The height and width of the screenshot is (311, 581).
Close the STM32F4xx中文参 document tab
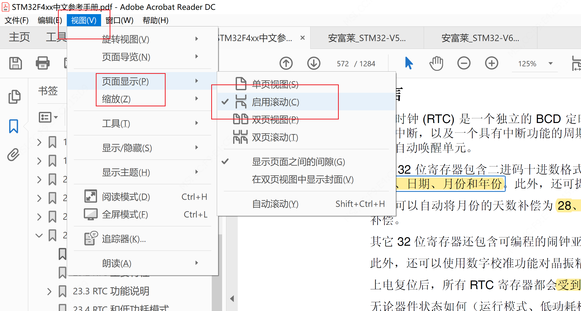pyautogui.click(x=303, y=38)
